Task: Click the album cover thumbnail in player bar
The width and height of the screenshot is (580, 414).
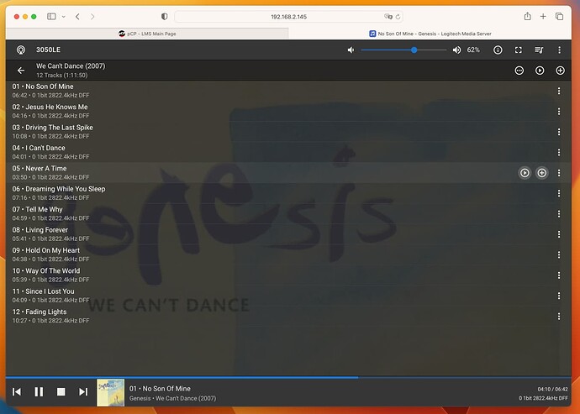Action: pos(111,392)
